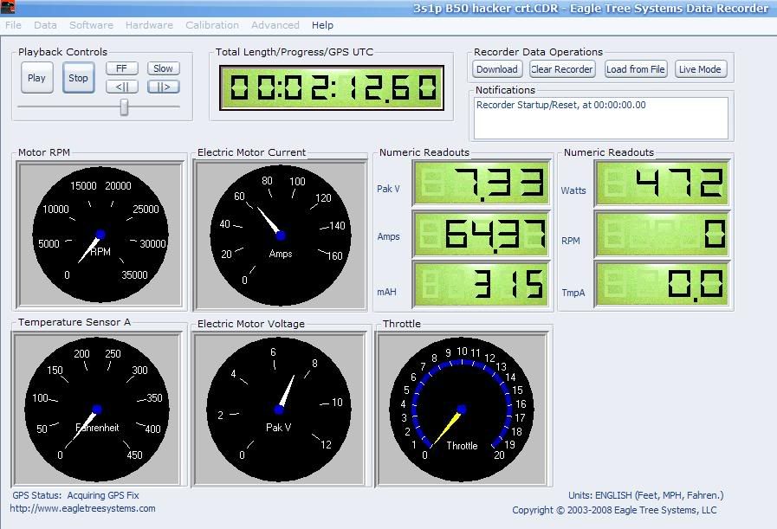Step backward one frame with <|| button
Viewport: 777px width, 529px height.
click(122, 87)
